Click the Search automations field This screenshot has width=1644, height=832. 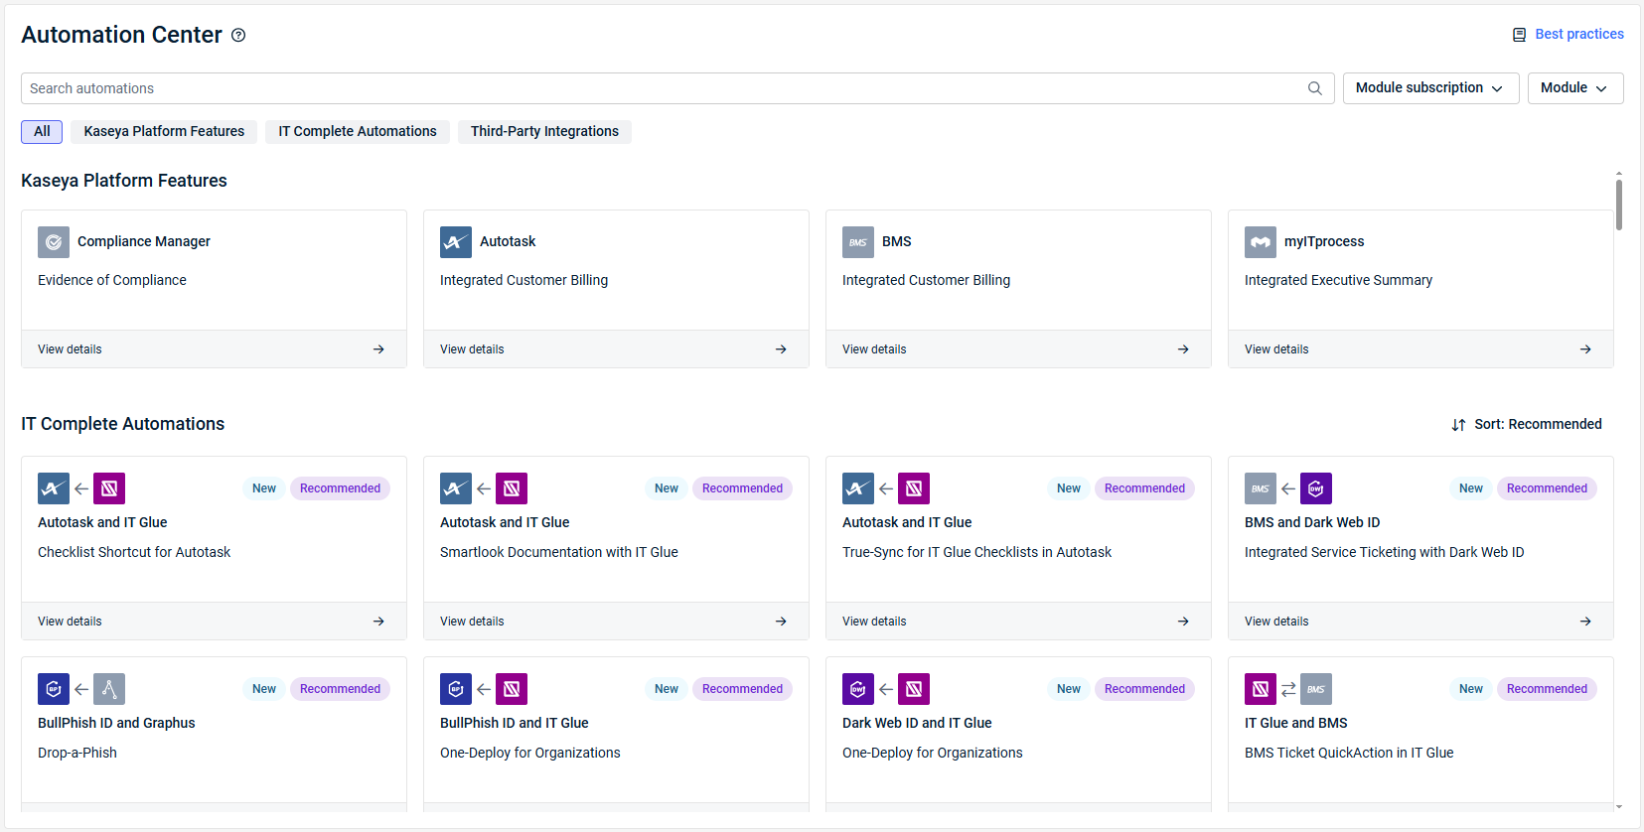(677, 88)
